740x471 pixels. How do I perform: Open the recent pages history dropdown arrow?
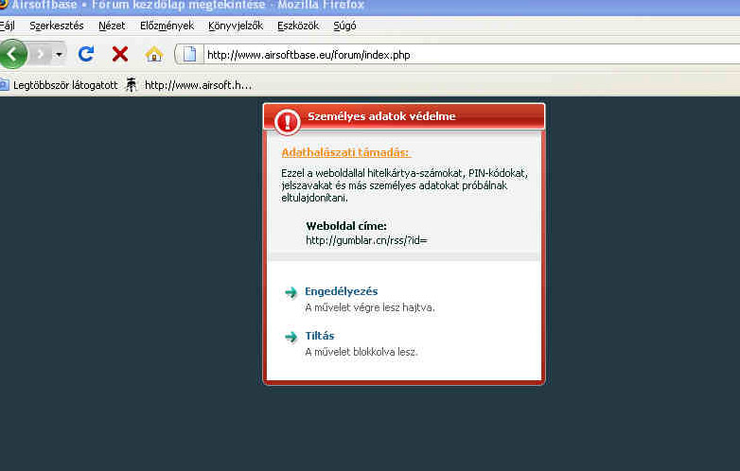click(x=60, y=54)
